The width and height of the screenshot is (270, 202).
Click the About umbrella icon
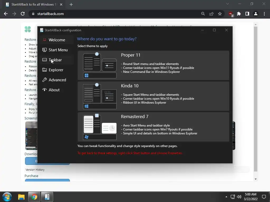(44, 89)
